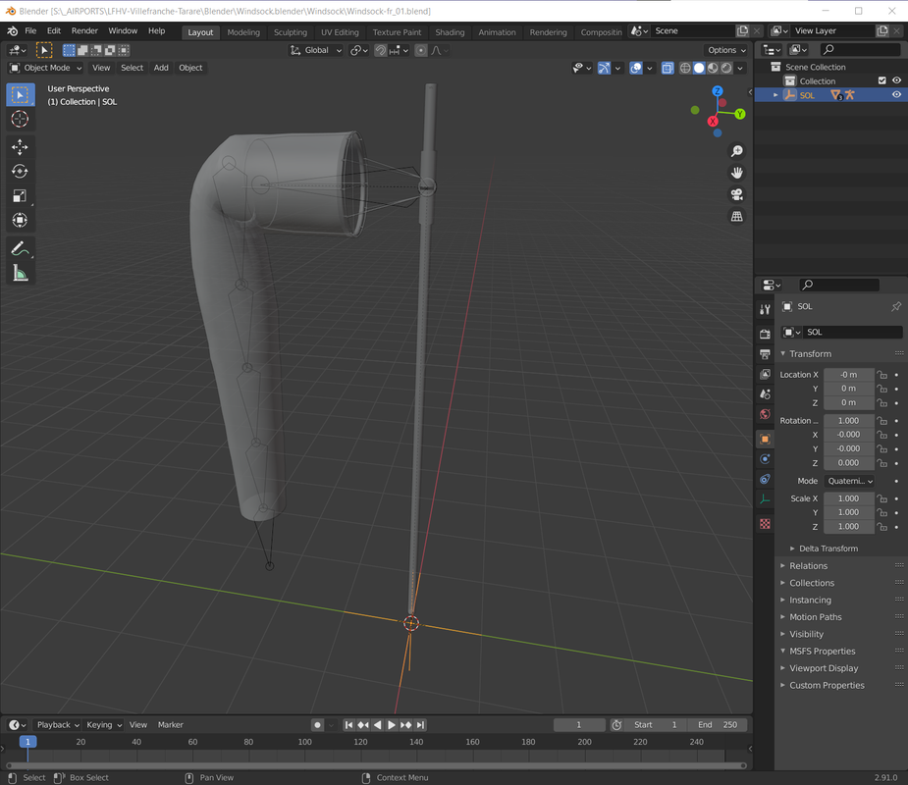908x785 pixels.
Task: Pick the Measure tool
Action: tap(20, 274)
